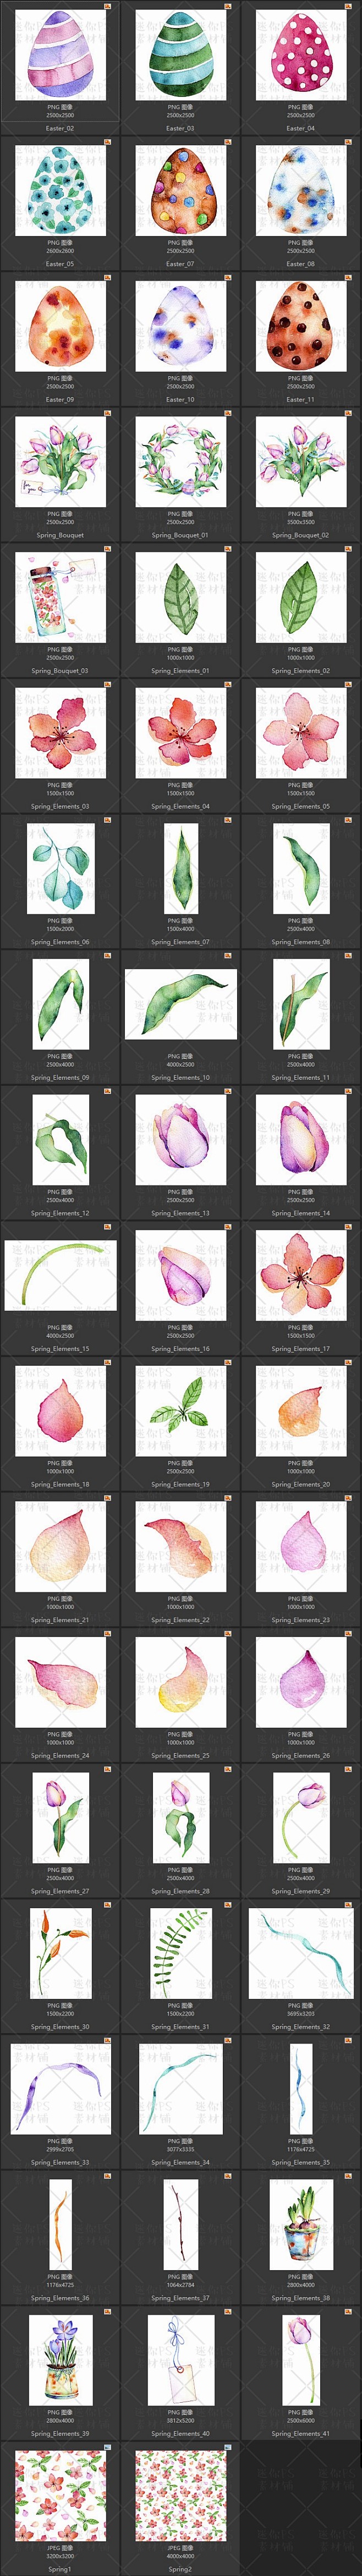Open the Spring_Elements_32 teal ribbon thumbnail
Viewport: 362px width, 2576px height.
tap(301, 1954)
